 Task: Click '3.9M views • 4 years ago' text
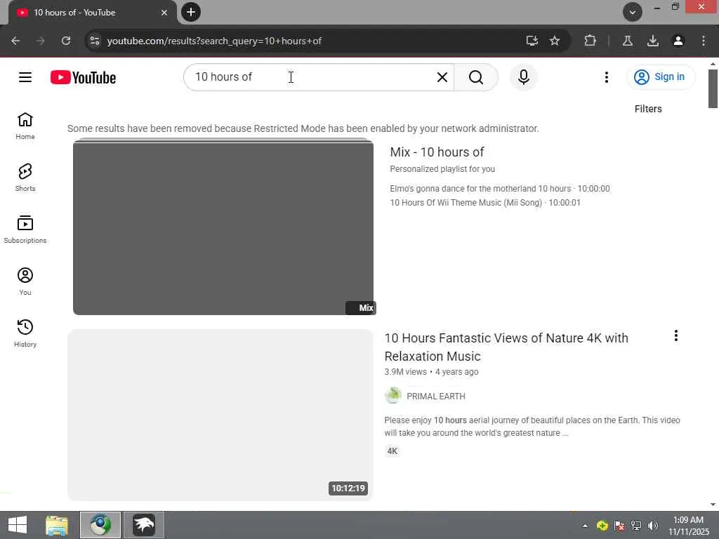(432, 372)
